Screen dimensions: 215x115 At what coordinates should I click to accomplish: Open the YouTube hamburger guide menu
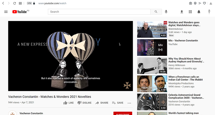(6, 12)
